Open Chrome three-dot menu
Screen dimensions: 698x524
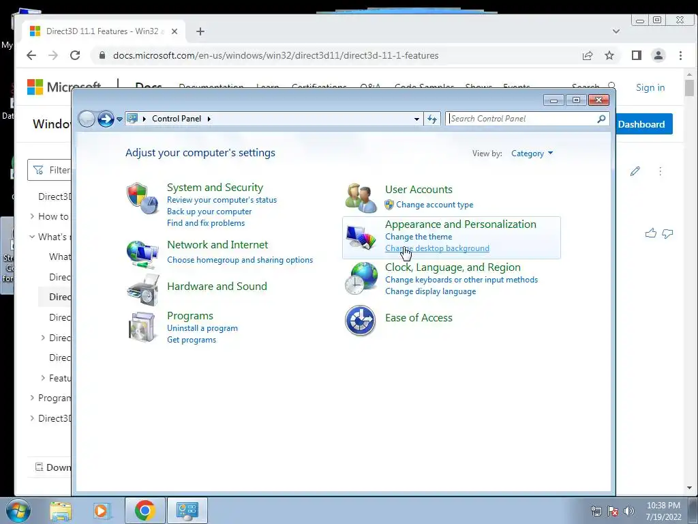pyautogui.click(x=680, y=55)
